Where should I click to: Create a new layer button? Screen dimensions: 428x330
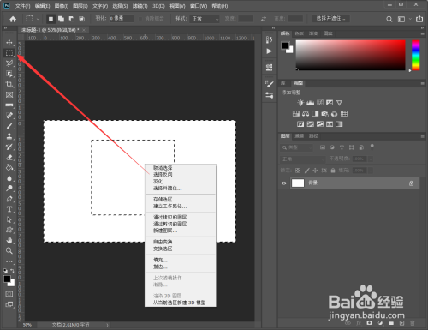coord(401,323)
